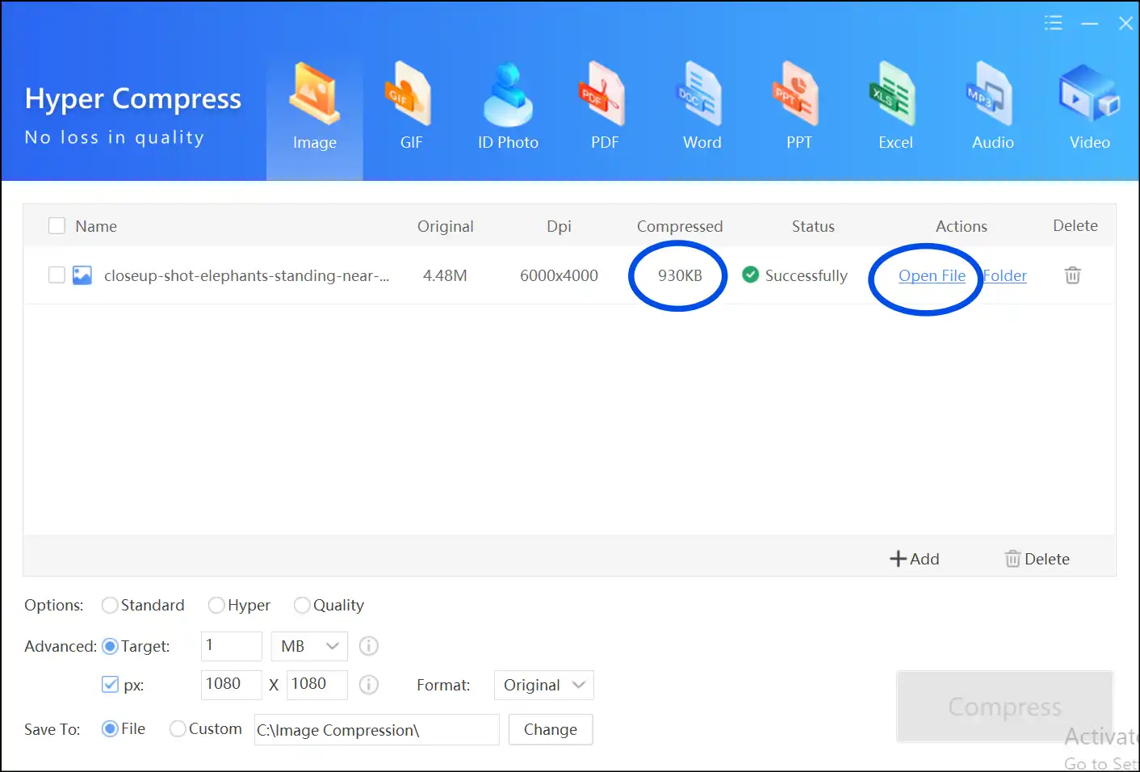Screen dimensions: 1140x772
Task: Tick the select-all checkbox beside Name
Action: click(57, 225)
